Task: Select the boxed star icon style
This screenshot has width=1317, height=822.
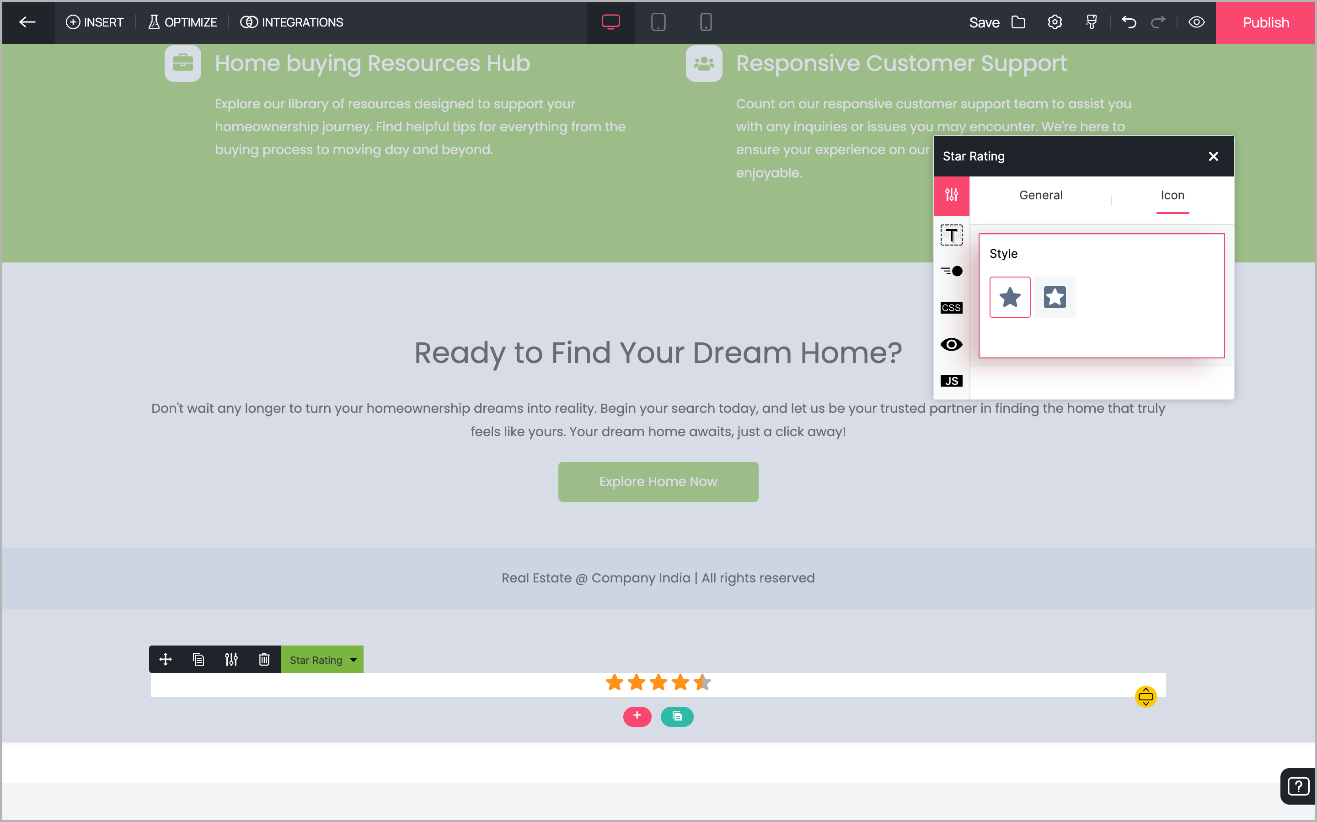Action: [x=1055, y=297]
